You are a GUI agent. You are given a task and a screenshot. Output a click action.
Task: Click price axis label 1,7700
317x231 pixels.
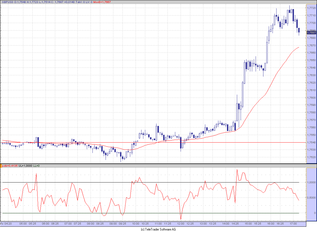tap(311, 23)
